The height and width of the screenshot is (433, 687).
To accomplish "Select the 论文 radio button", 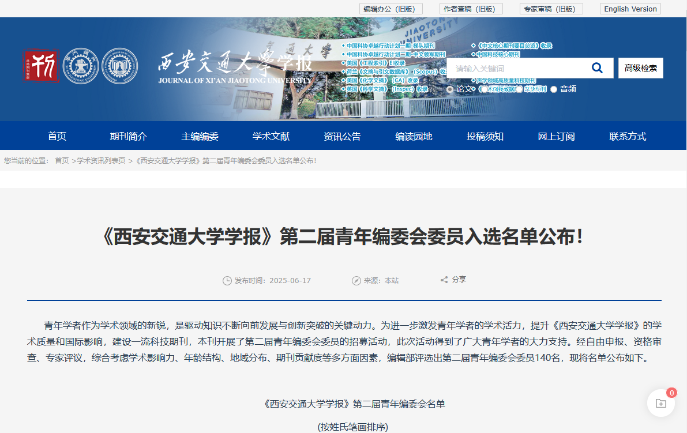I will click(x=450, y=89).
